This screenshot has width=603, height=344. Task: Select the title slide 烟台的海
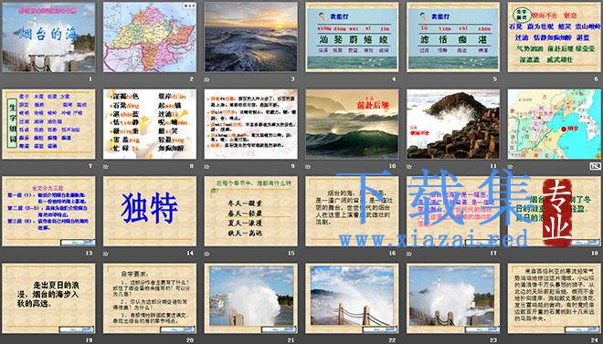pyautogui.click(x=48, y=36)
